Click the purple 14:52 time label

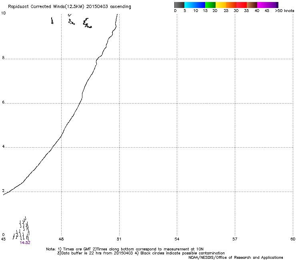click(x=25, y=243)
